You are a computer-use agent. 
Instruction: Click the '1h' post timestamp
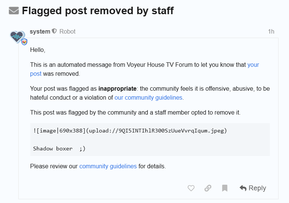(271, 31)
